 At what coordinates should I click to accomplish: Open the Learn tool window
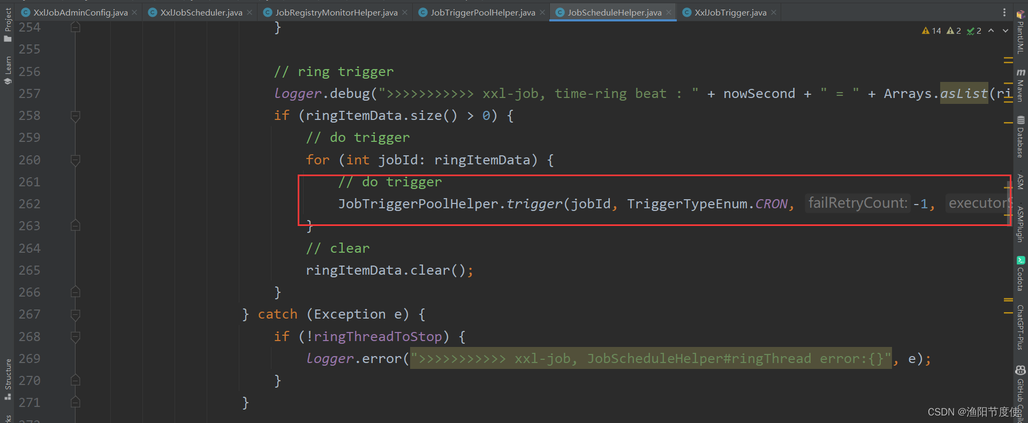7,70
